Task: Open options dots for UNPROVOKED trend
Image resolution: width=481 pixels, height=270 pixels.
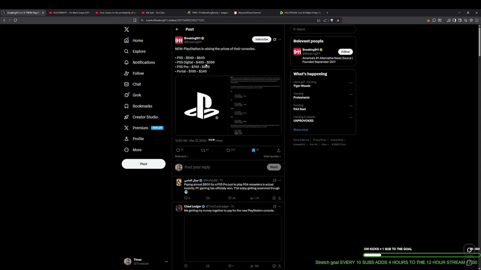Action: [x=351, y=118]
